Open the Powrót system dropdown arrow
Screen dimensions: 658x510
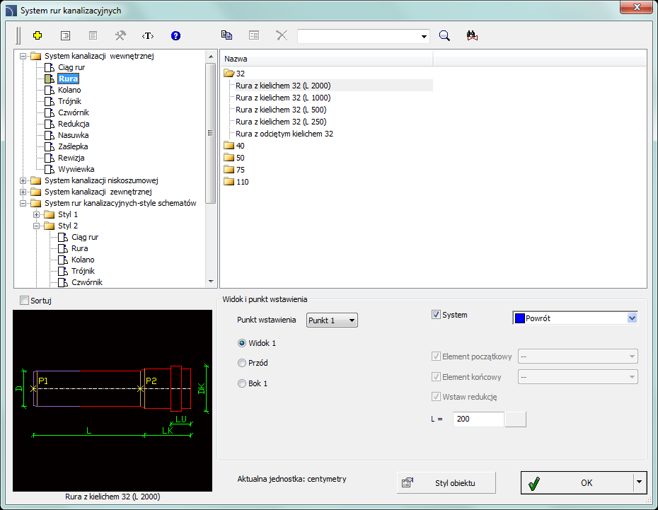click(632, 318)
